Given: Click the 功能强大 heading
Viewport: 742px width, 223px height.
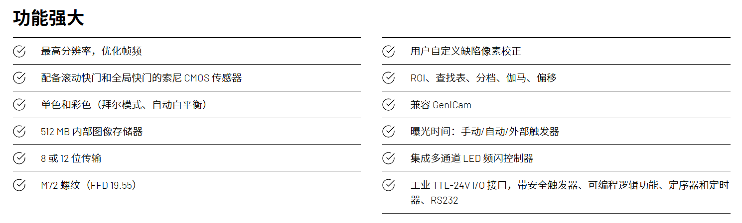Looking at the screenshot, I should pyautogui.click(x=49, y=18).
